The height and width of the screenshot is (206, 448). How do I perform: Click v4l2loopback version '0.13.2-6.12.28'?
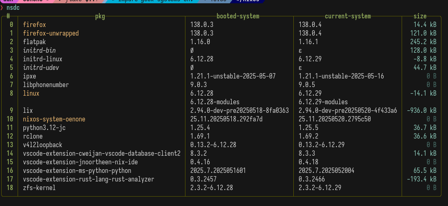click(213, 145)
